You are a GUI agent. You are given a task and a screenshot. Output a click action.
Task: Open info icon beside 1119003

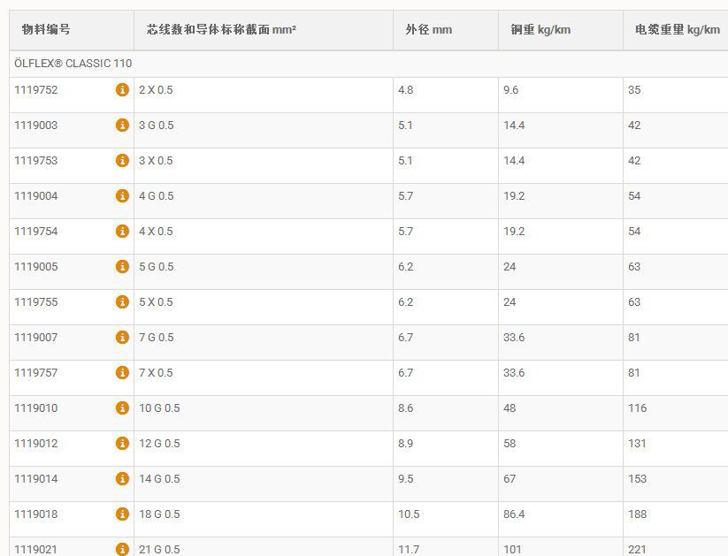coord(122,126)
